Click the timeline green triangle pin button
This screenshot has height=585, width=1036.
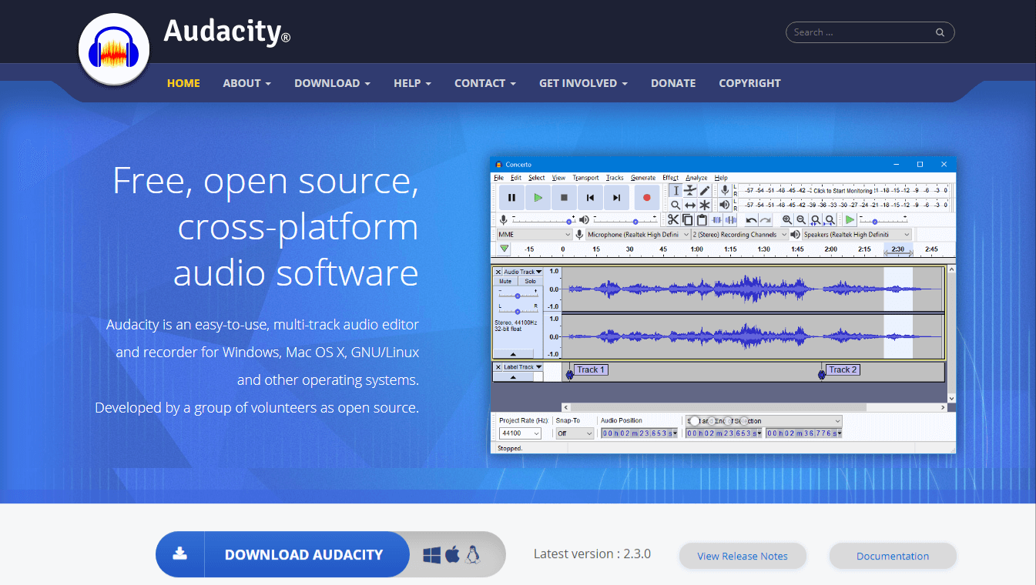504,249
